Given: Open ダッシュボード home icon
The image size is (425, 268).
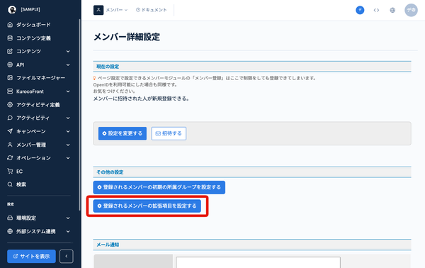Looking at the screenshot, I should tap(10, 25).
